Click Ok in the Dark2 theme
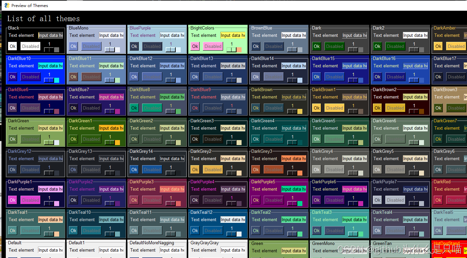Screen dimensions: 467x258 pos(378,46)
